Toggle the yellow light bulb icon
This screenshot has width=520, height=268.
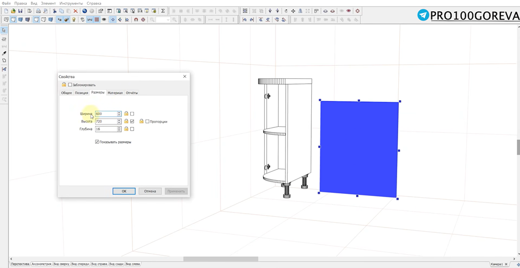pos(74,20)
